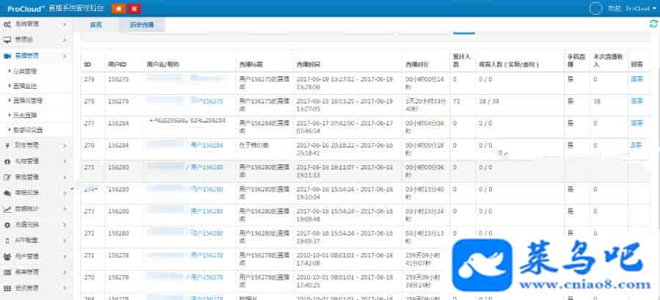Screen dimensions: 660x300
Task: Click the 礼物管理 gift icon in sidebar
Action: tap(7, 161)
